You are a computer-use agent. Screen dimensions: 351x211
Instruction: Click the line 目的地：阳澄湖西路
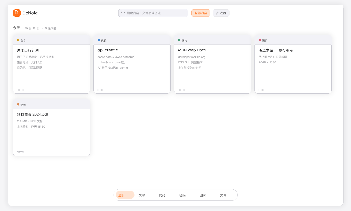tap(30, 68)
